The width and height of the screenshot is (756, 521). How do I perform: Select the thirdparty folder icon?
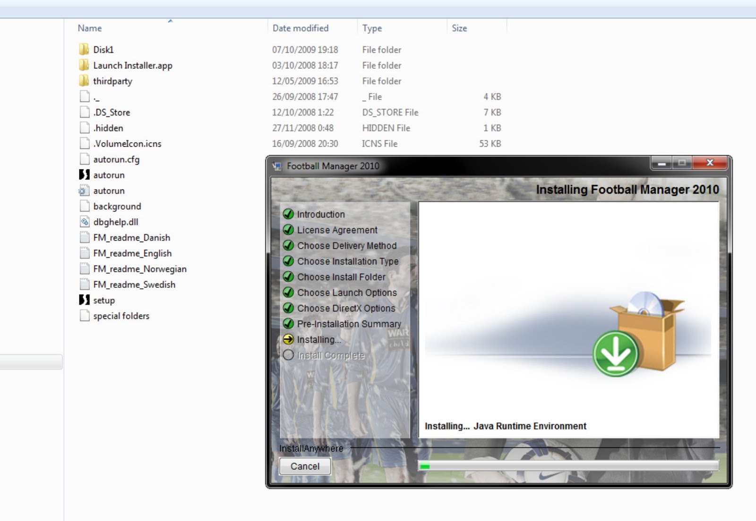pyautogui.click(x=84, y=81)
